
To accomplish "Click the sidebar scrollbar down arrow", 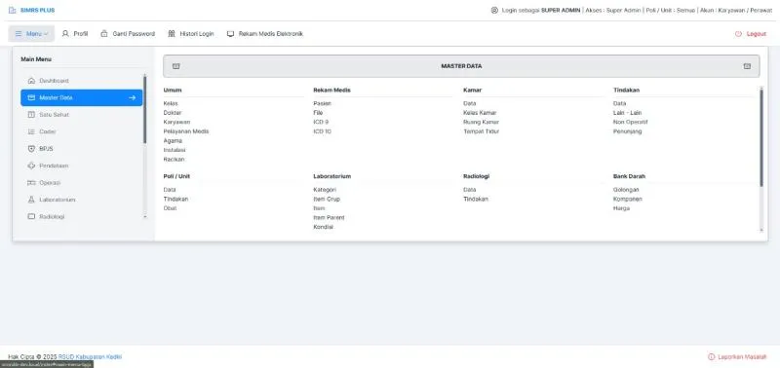I will coord(144,217).
